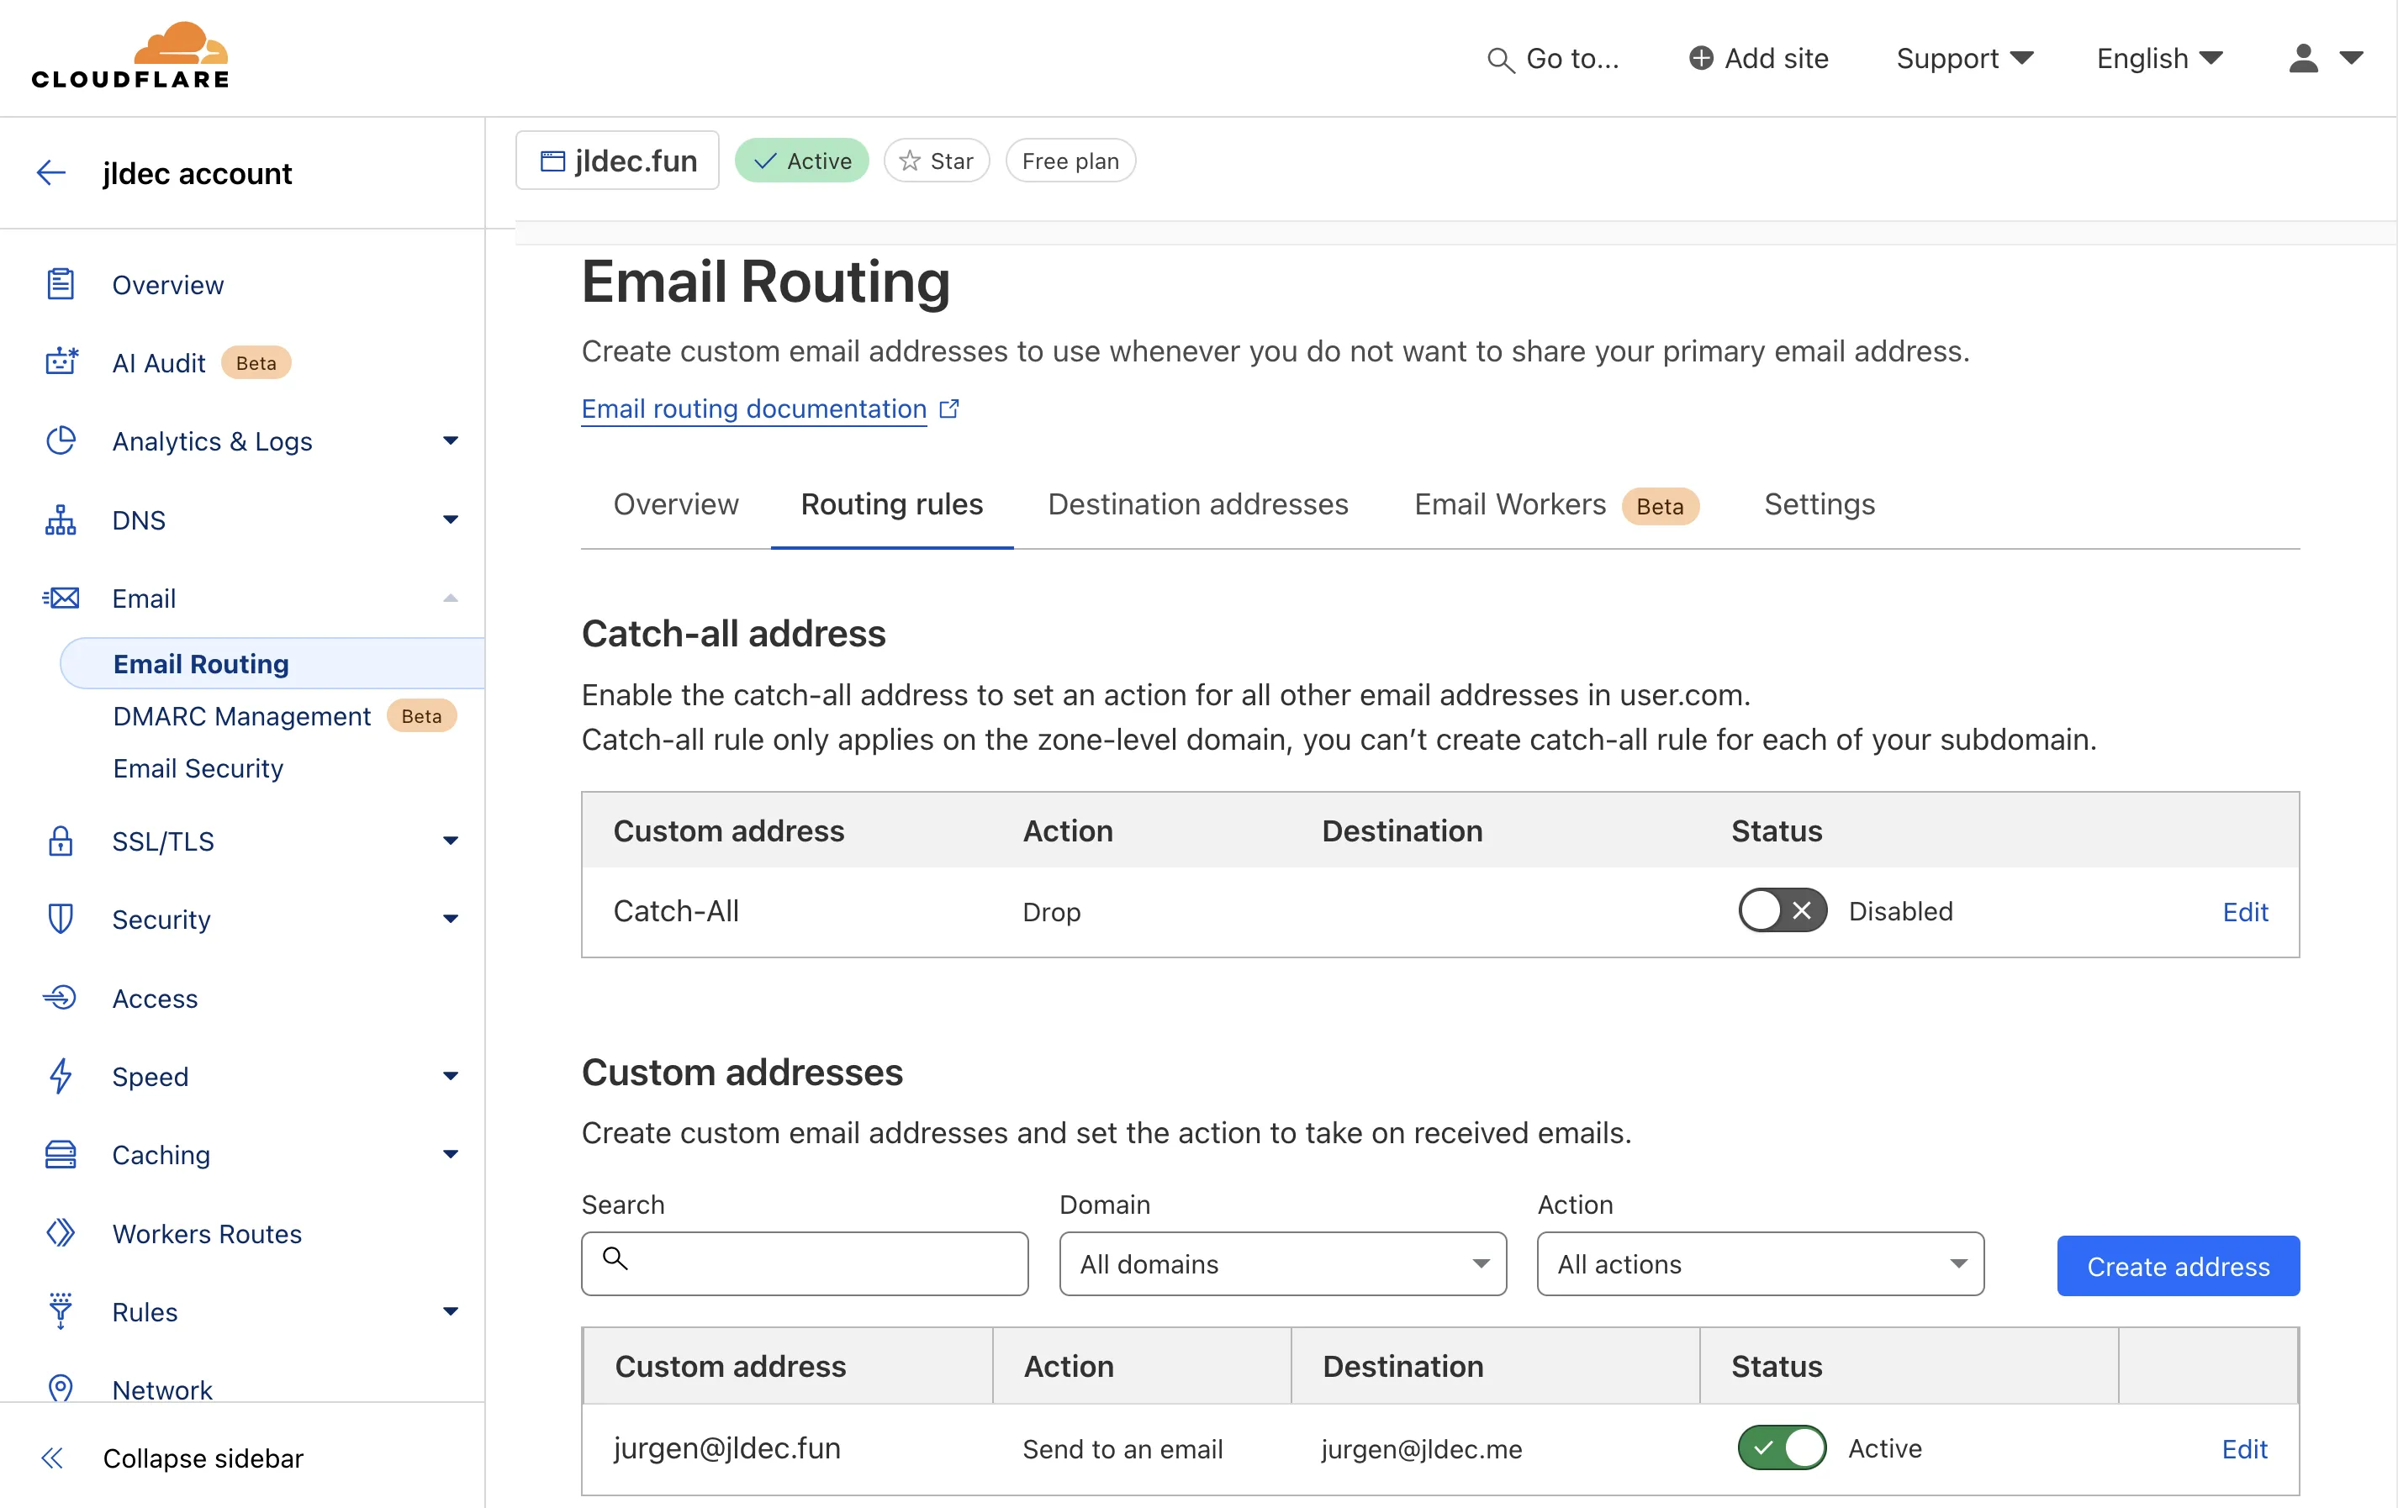This screenshot has width=2398, height=1508.
Task: Click the DNS sidebar icon
Action: 61,518
